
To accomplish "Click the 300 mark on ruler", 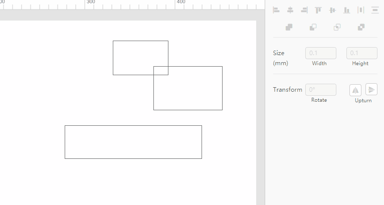I will tap(91, 2).
